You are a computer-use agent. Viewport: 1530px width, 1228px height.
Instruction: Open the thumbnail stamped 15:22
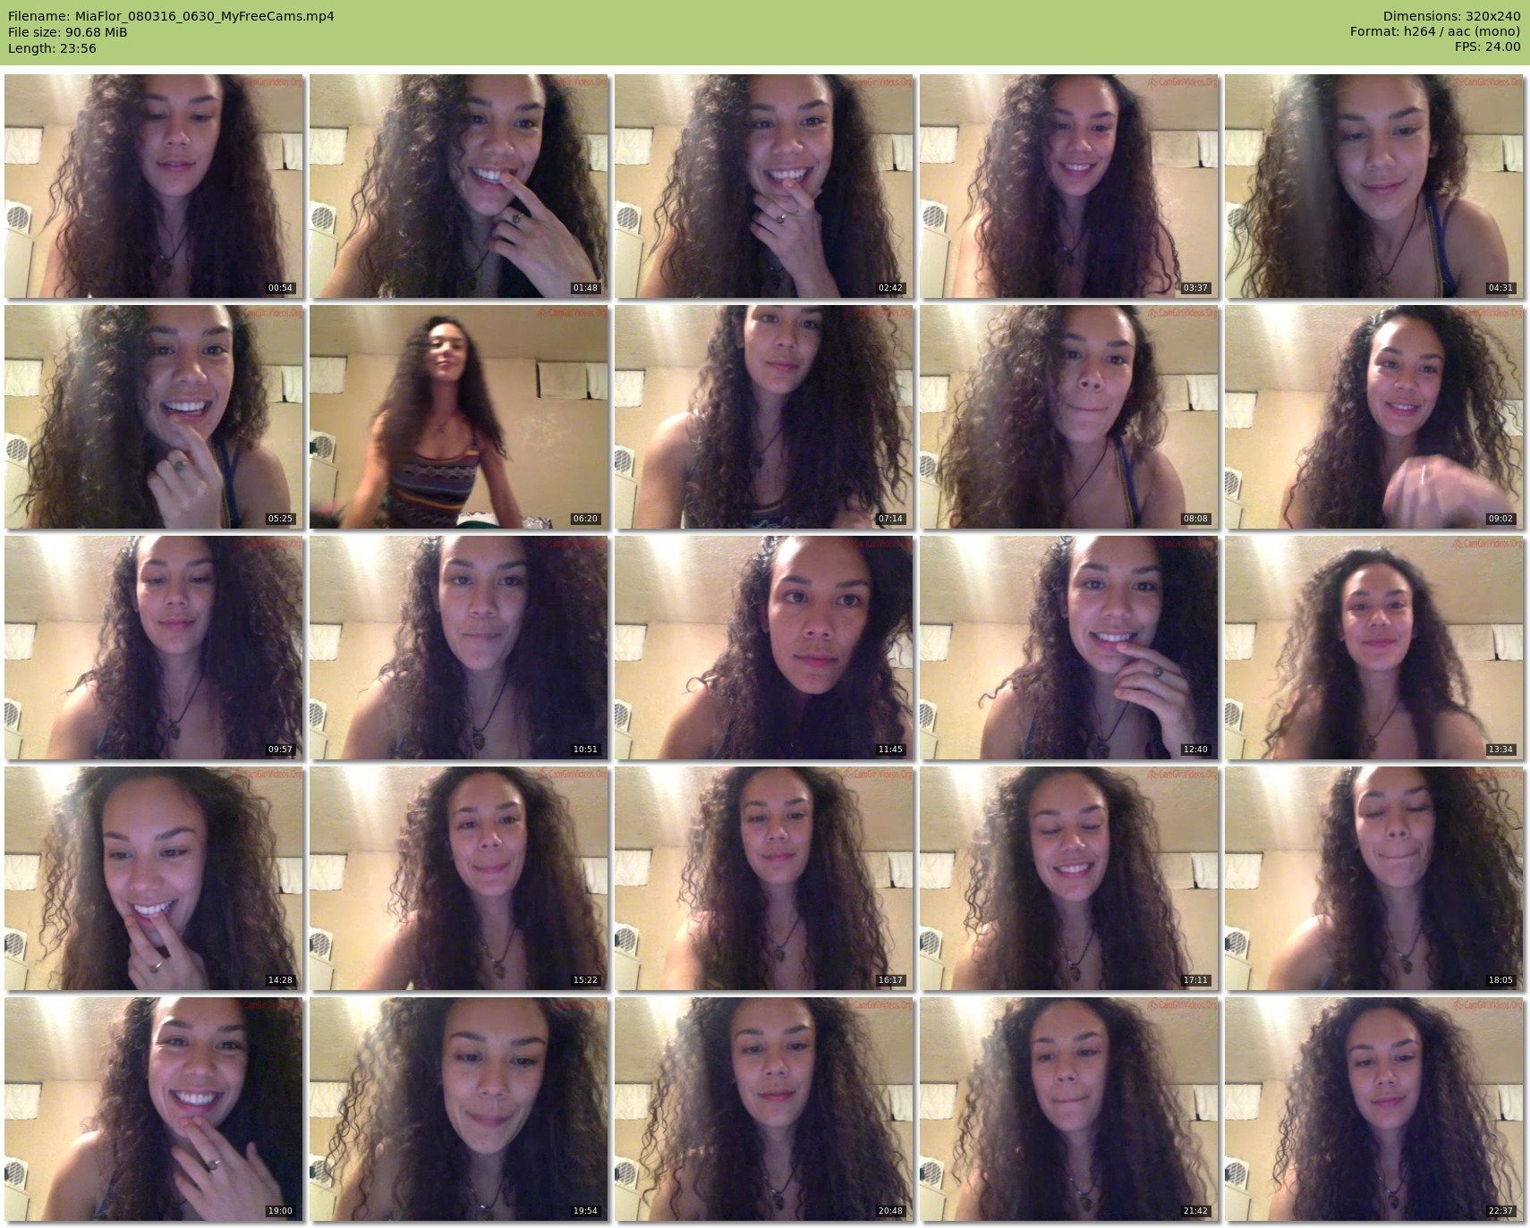459,878
